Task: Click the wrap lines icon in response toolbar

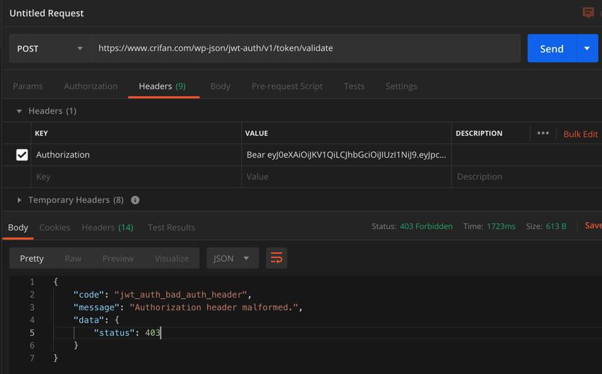Action: click(277, 258)
